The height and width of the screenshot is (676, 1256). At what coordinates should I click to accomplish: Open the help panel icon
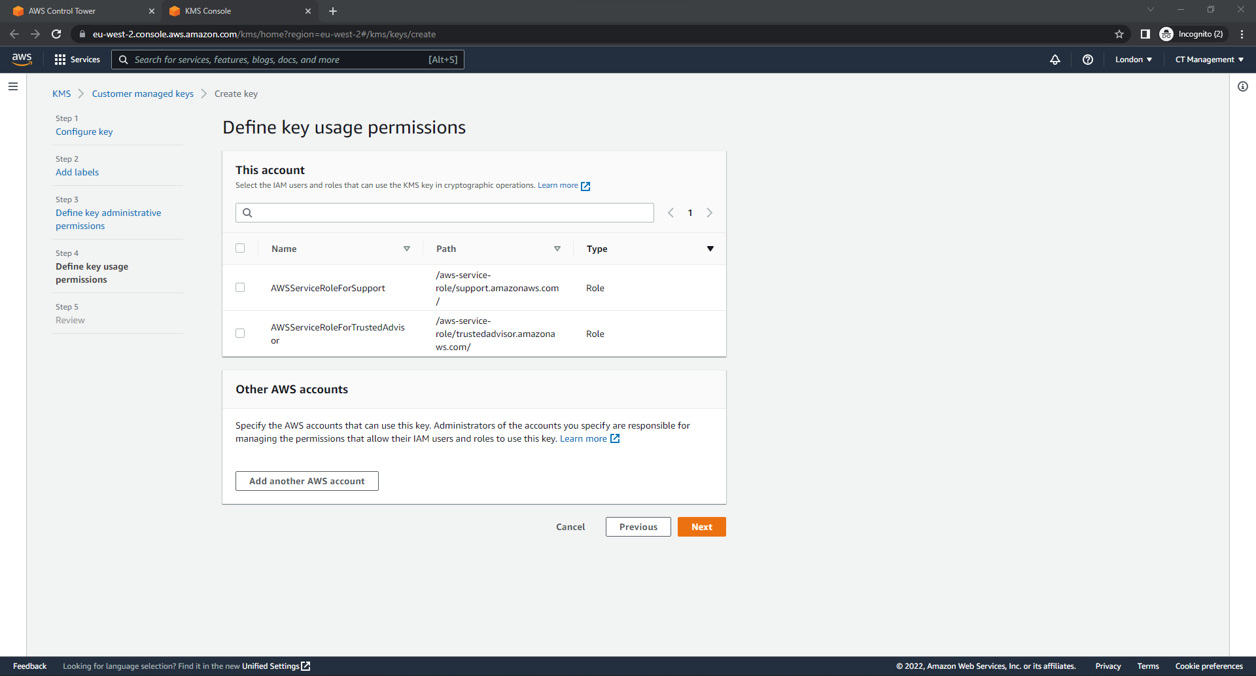1087,60
